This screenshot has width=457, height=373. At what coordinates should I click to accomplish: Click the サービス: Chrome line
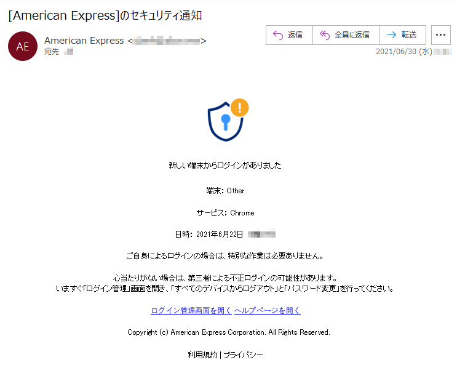[x=225, y=213]
